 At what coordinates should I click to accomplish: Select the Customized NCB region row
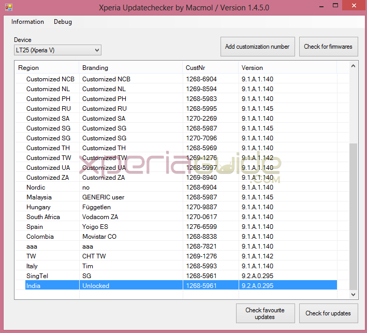[176, 79]
